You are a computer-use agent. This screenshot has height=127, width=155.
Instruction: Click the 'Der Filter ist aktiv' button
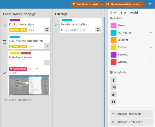[86, 4]
